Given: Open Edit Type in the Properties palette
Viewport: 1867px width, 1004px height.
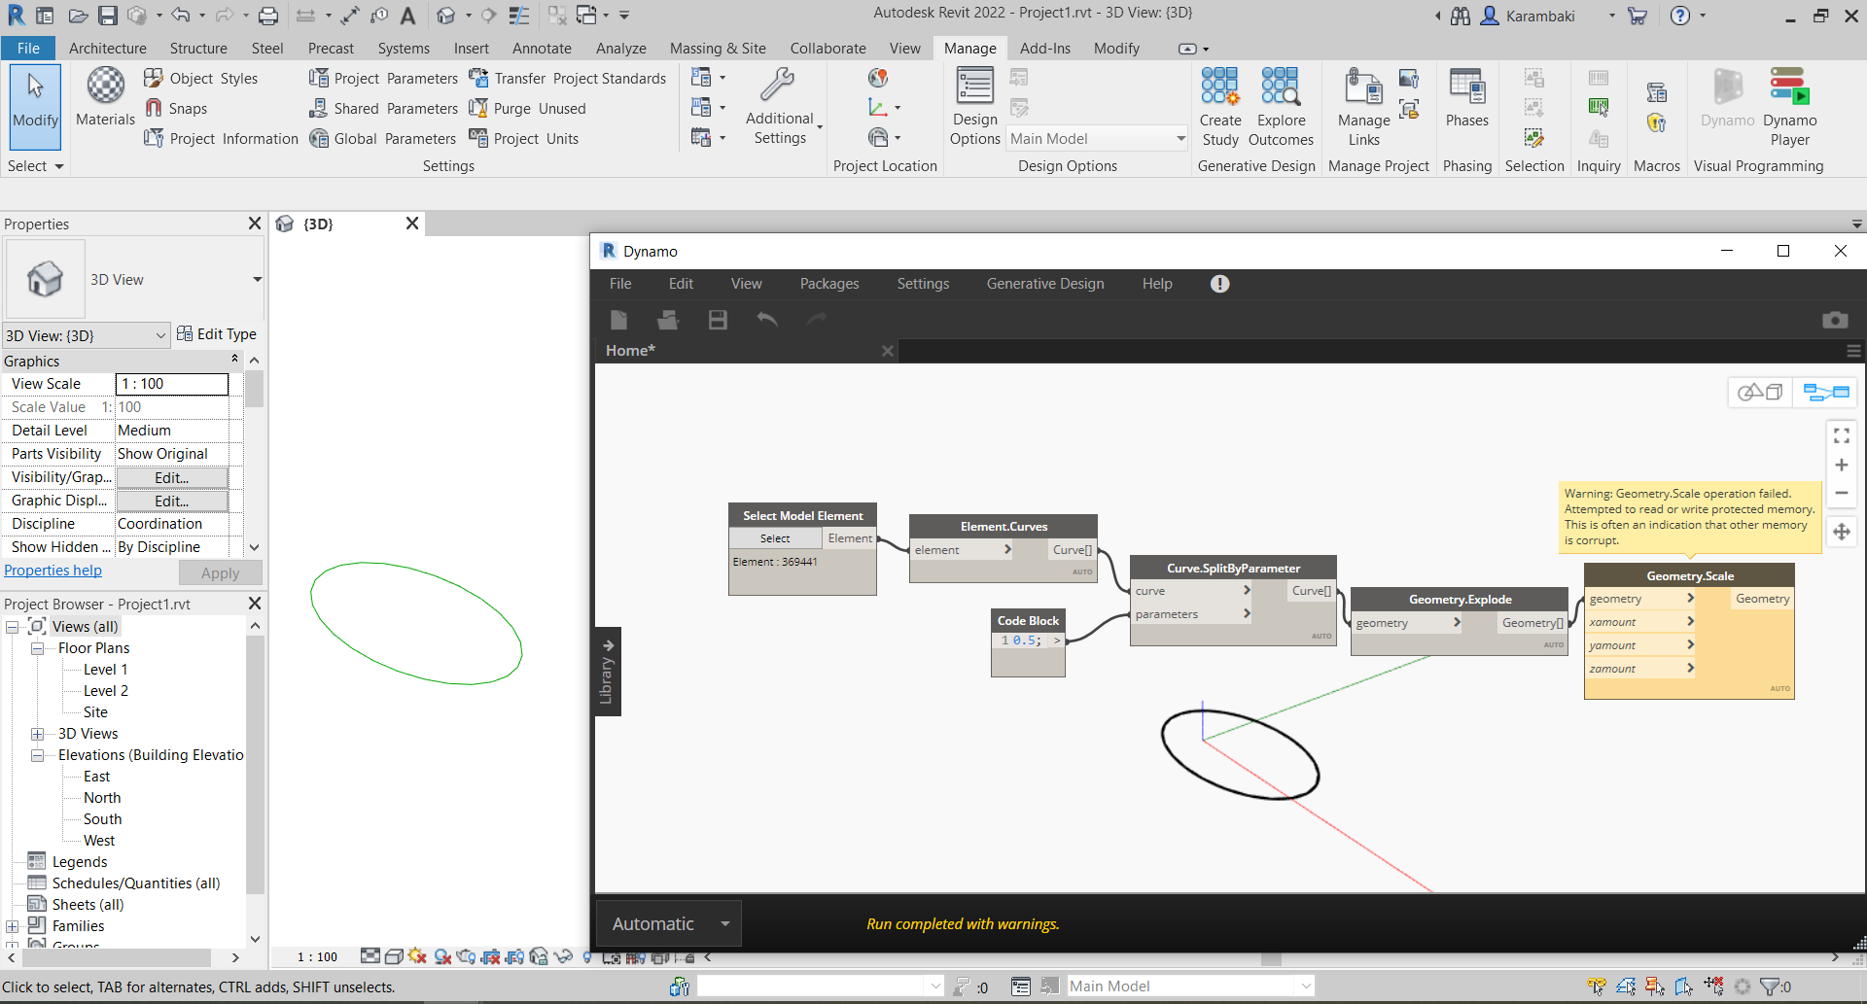Looking at the screenshot, I should pyautogui.click(x=218, y=333).
